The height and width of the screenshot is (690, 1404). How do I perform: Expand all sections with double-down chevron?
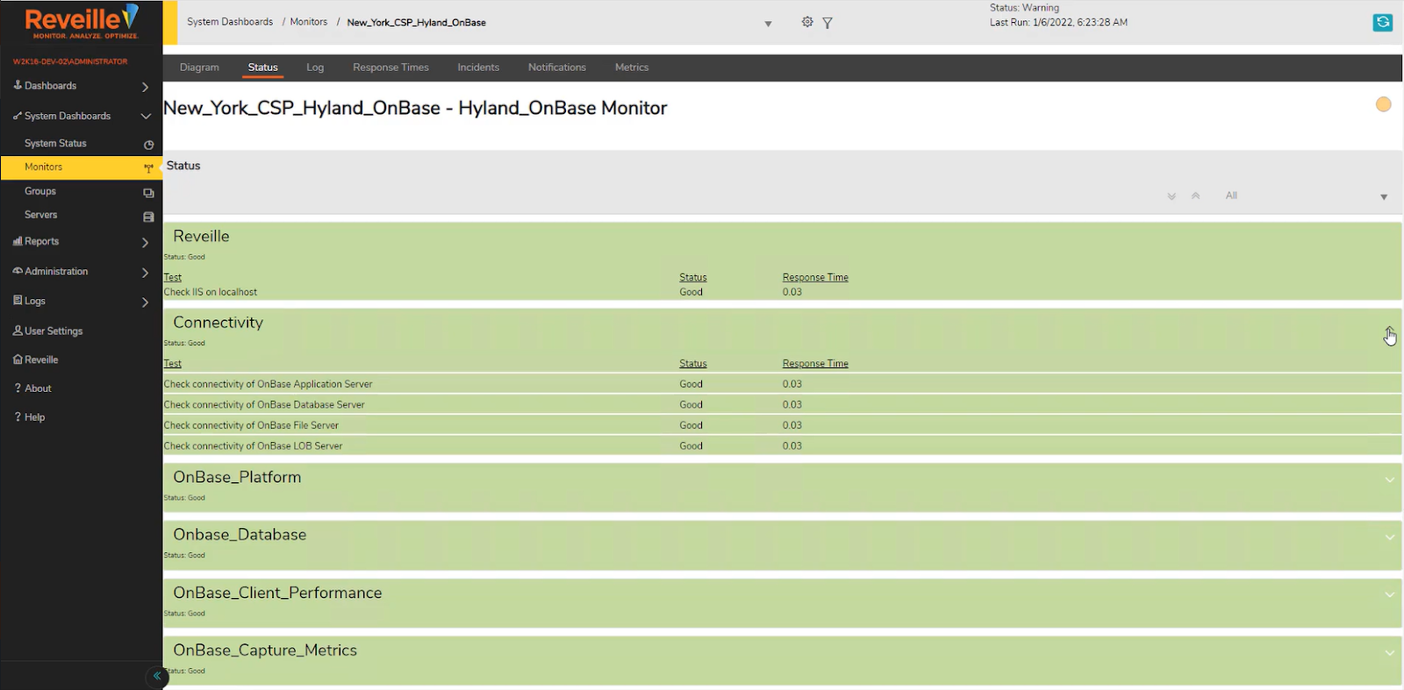click(x=1171, y=196)
